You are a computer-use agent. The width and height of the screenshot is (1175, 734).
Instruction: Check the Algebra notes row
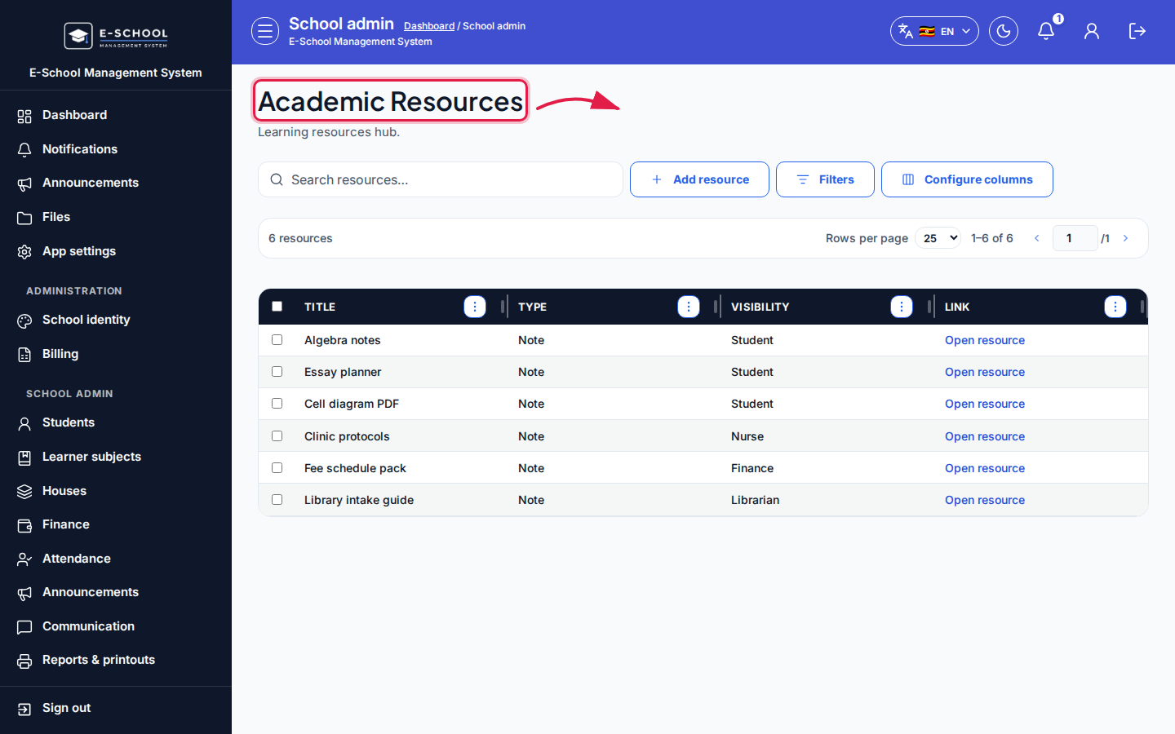tap(277, 340)
